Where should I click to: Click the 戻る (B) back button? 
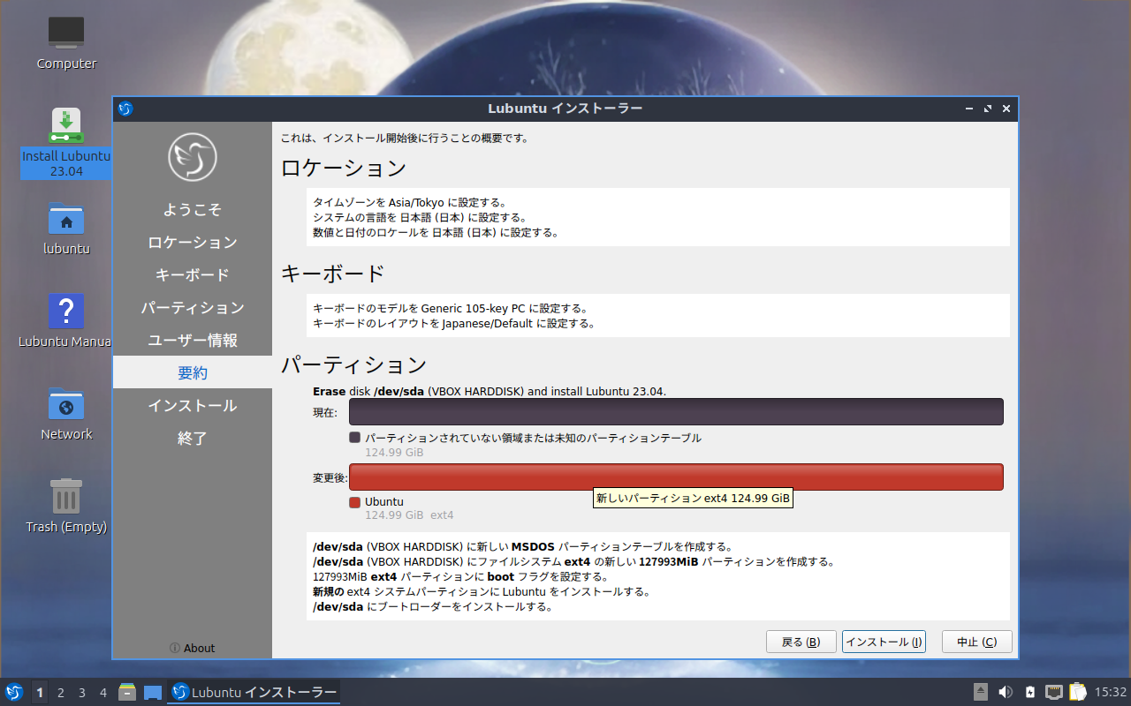point(801,642)
